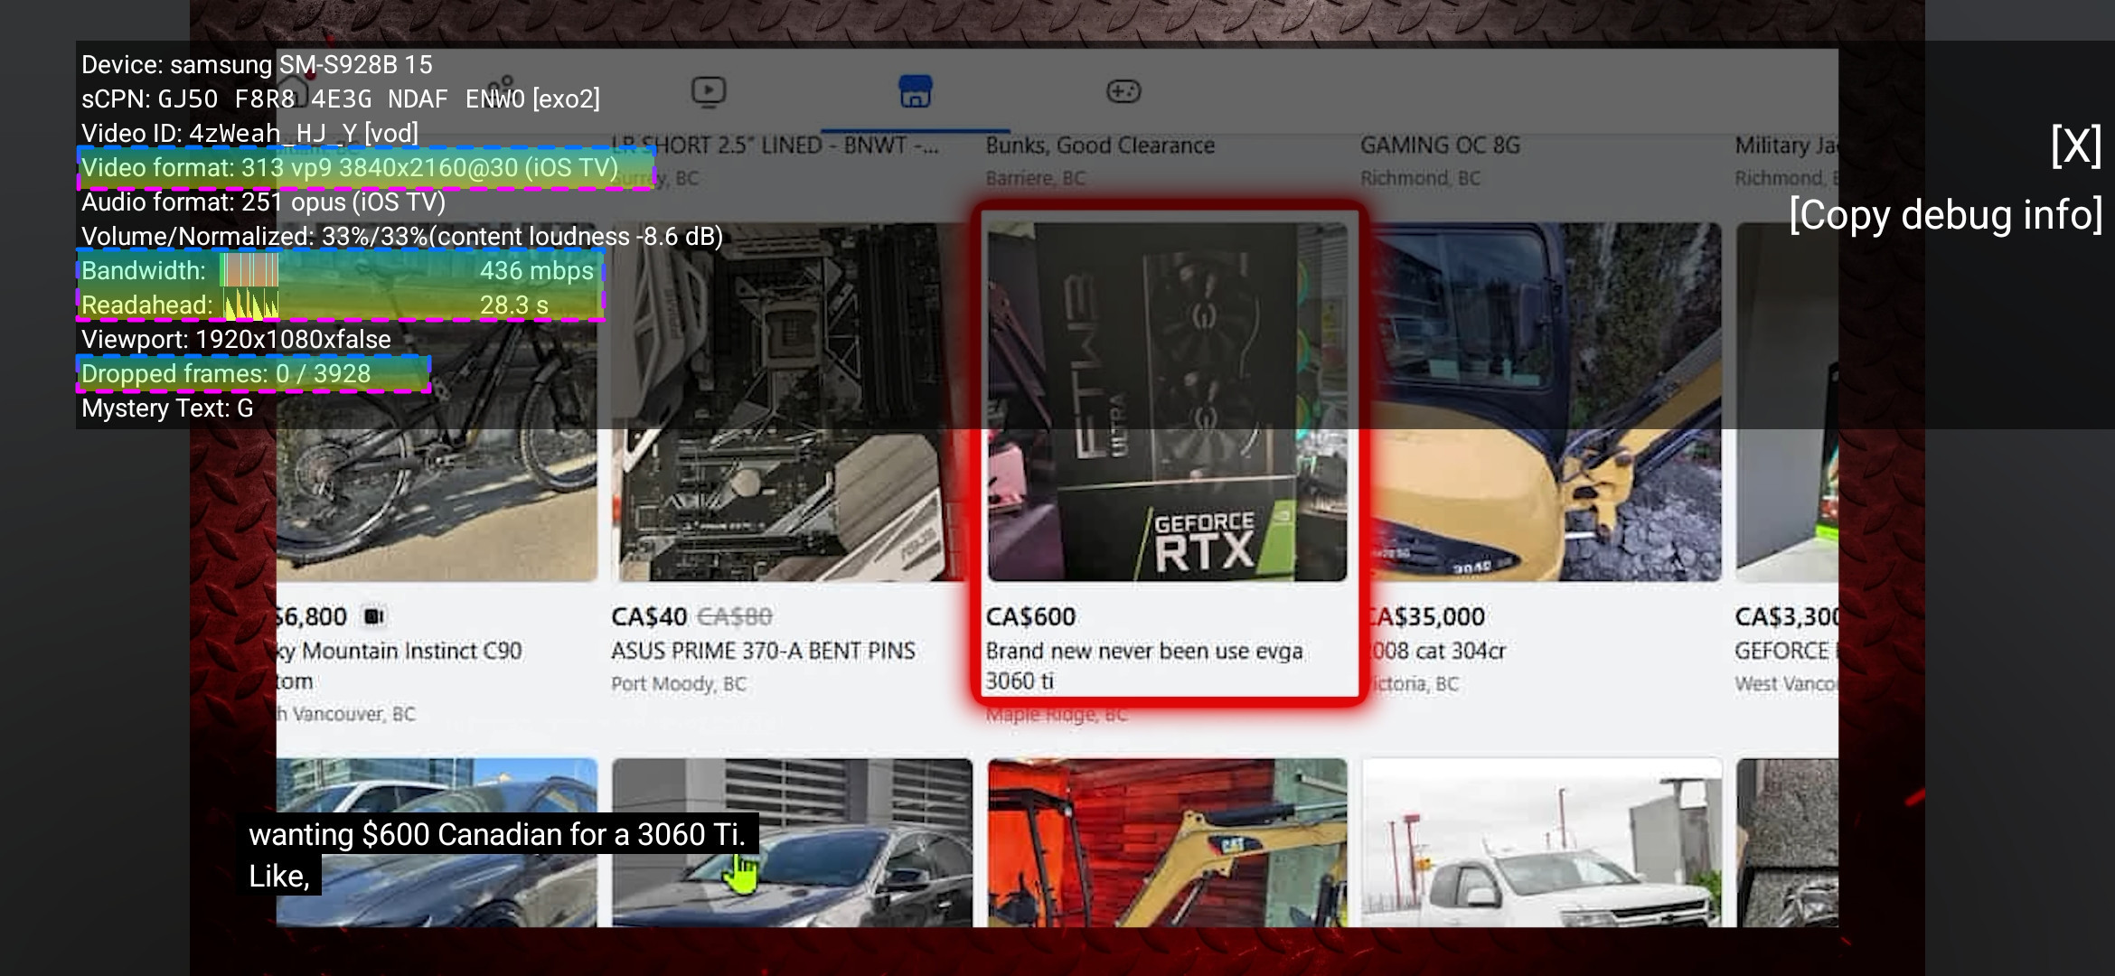The width and height of the screenshot is (2115, 976).
Task: Close the stats overlay with [X]
Action: [2076, 146]
